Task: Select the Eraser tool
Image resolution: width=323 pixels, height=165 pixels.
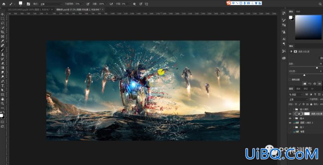Action: (2, 63)
